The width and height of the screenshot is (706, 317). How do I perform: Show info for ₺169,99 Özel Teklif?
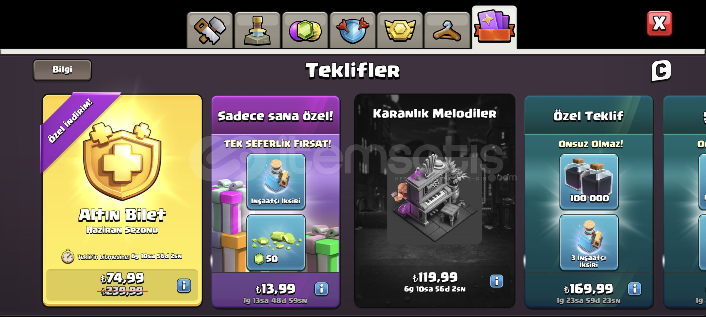click(635, 289)
